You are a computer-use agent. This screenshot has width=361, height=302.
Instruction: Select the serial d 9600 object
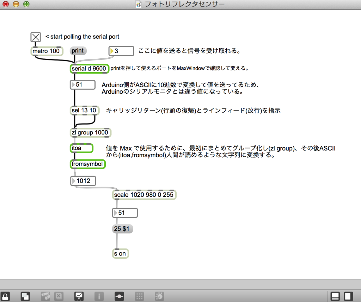[x=89, y=69]
